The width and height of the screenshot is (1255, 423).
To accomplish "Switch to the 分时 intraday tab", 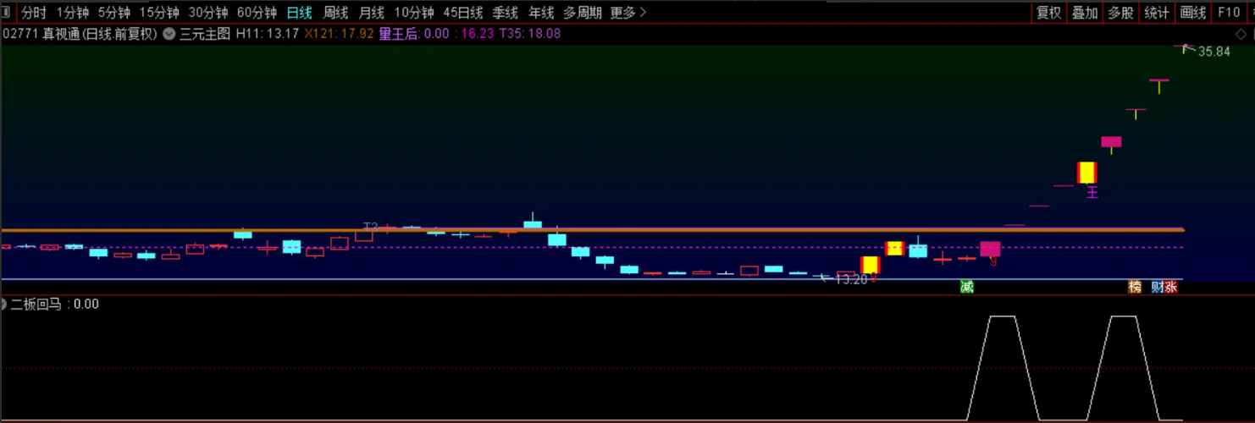I will [34, 13].
